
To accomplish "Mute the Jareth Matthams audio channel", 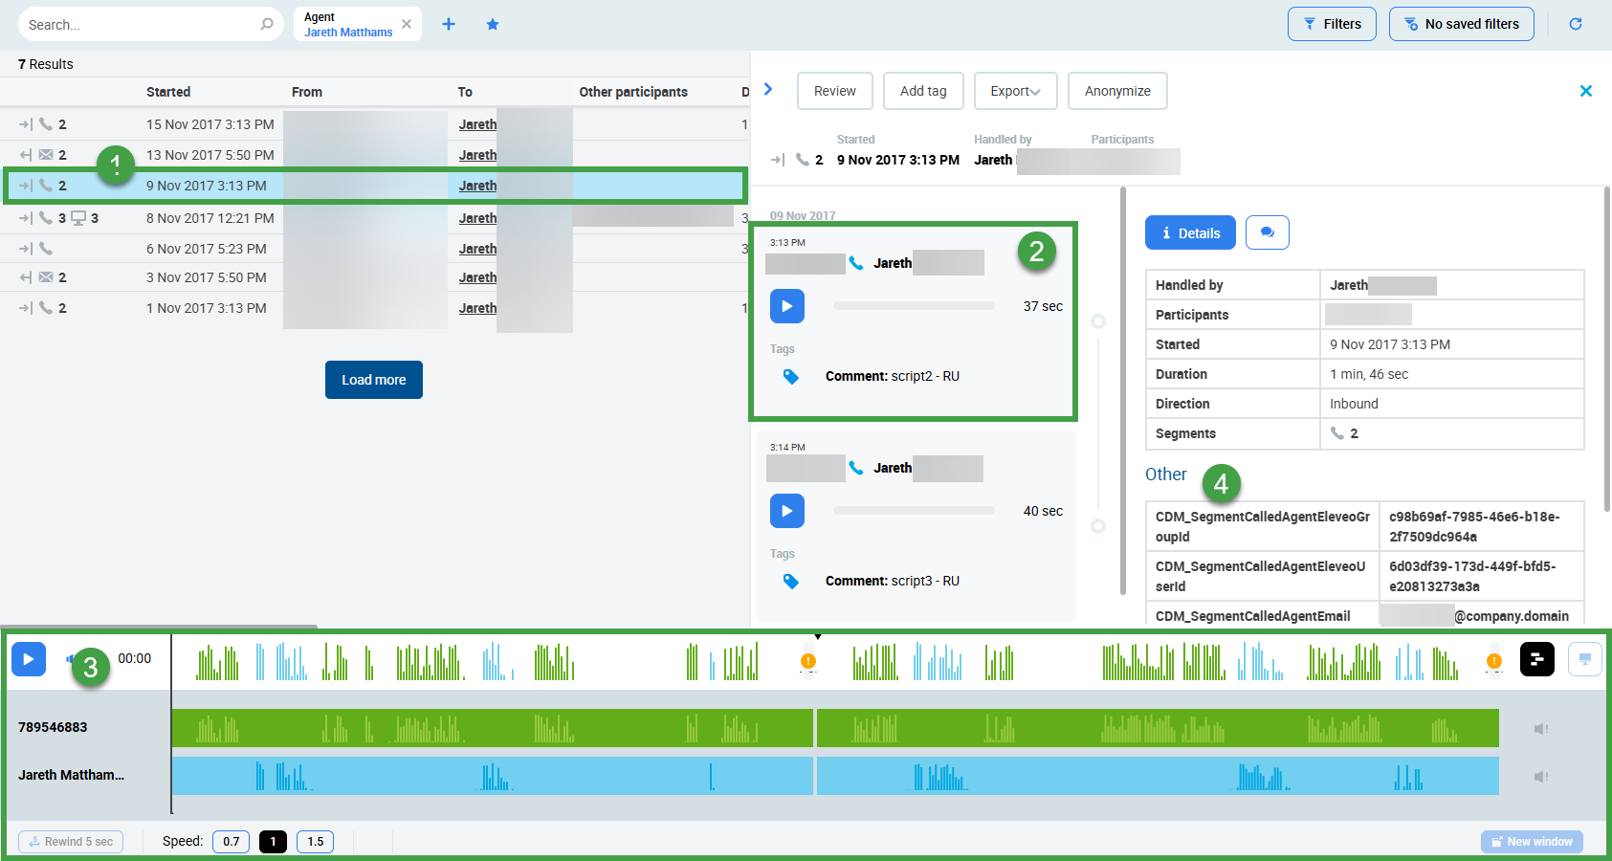I will tap(1540, 777).
